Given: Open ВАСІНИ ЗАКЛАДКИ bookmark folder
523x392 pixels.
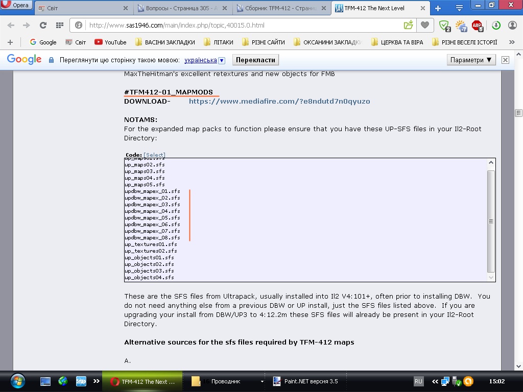Looking at the screenshot, I should 165,42.
